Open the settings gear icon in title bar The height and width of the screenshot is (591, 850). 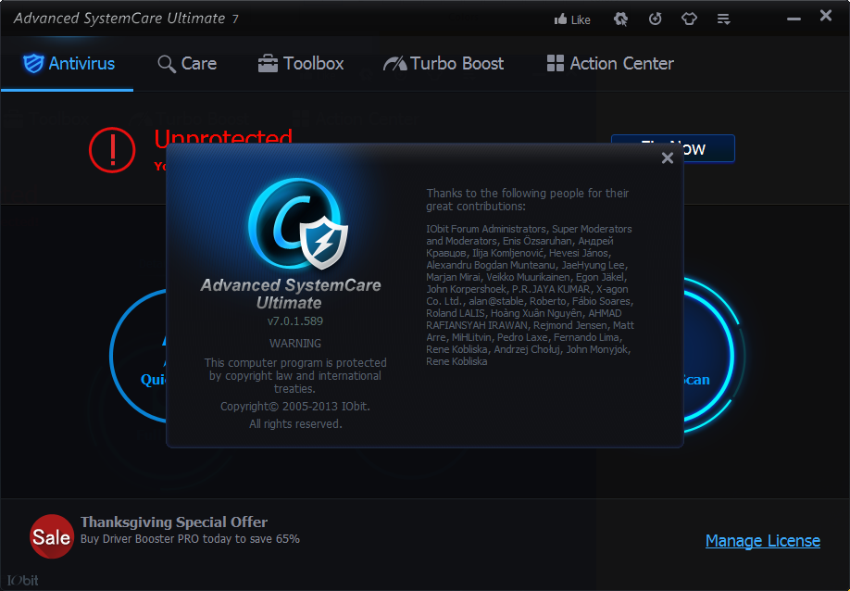click(x=620, y=19)
